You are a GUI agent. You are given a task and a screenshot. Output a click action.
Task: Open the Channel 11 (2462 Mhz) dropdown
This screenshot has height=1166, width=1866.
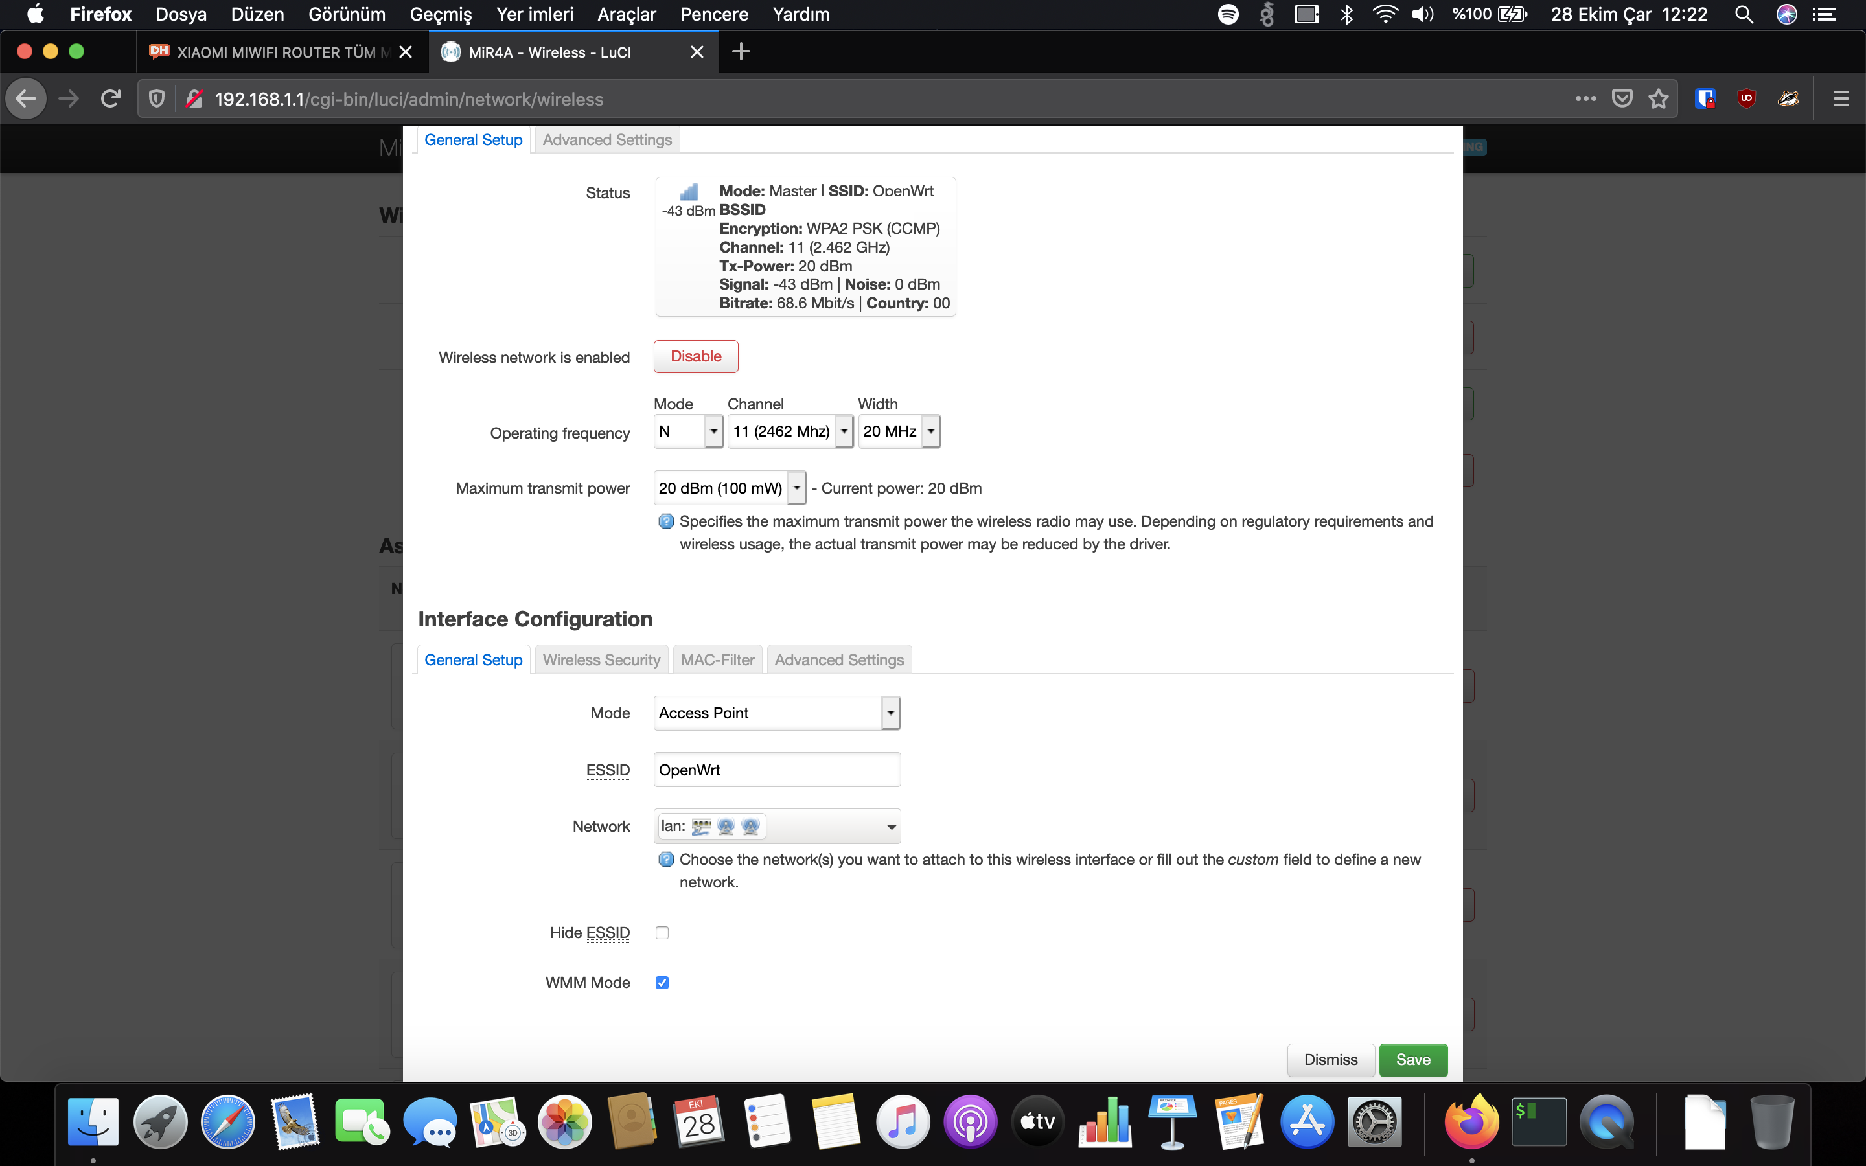coord(790,431)
